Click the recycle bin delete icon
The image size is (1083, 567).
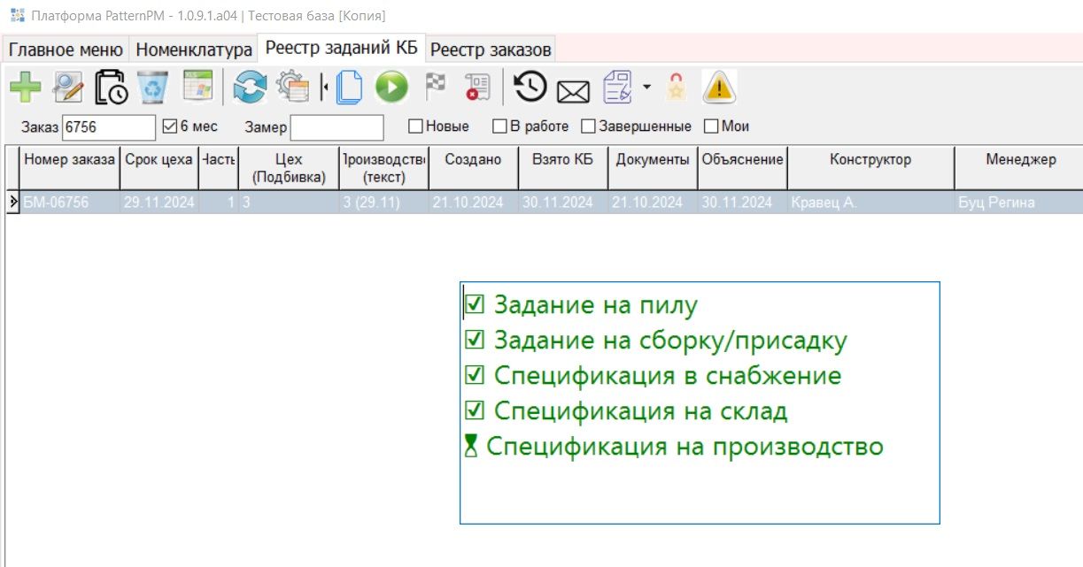click(152, 88)
